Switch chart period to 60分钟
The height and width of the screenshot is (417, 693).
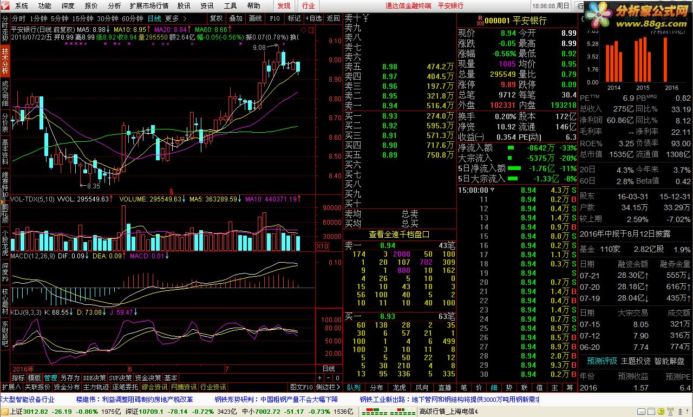[x=132, y=18]
